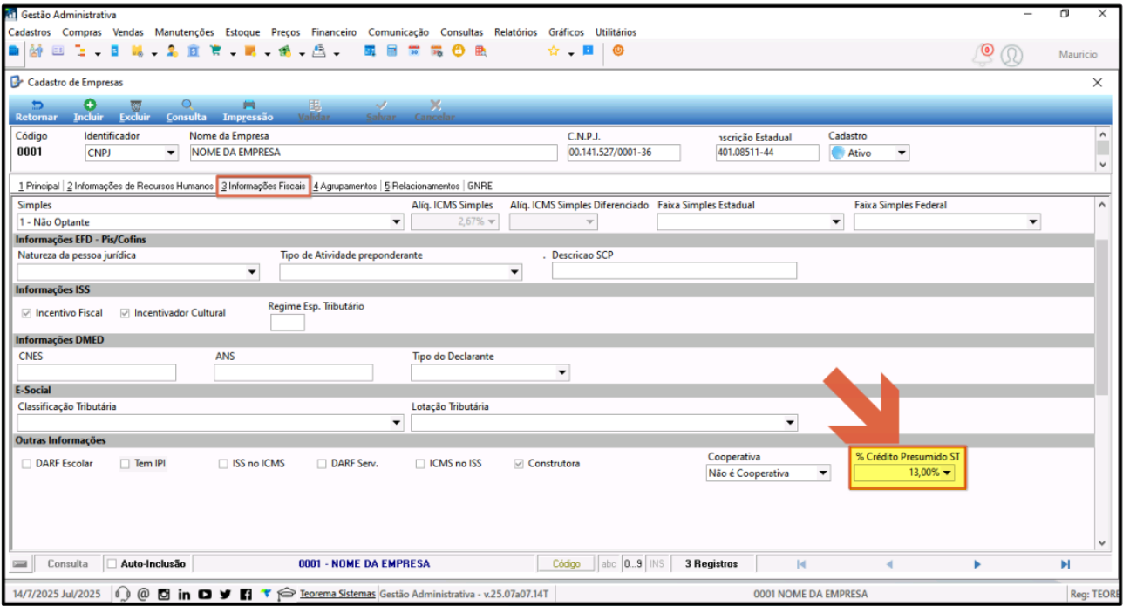Click the people icon in main toolbar
The height and width of the screenshot is (606, 1123).
37,51
